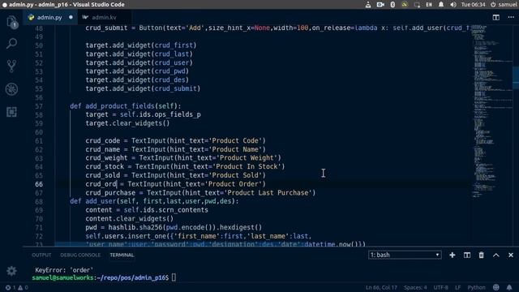Split the terminal panel

click(467, 255)
